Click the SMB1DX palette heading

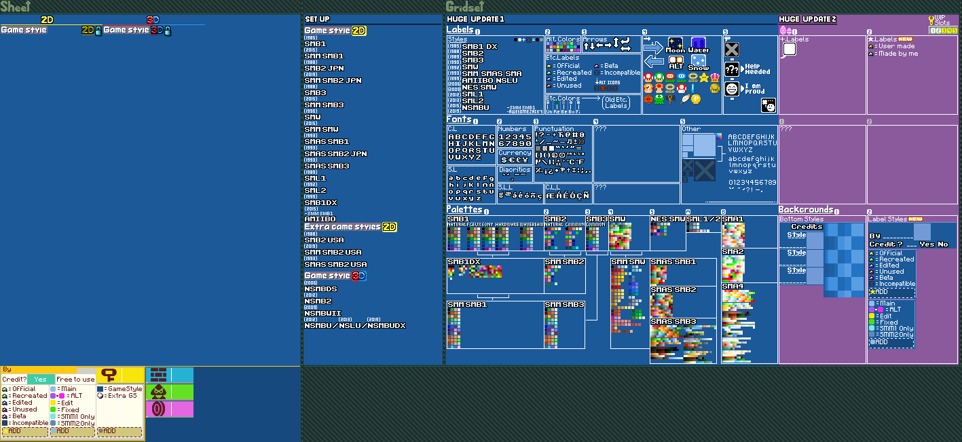click(x=465, y=261)
